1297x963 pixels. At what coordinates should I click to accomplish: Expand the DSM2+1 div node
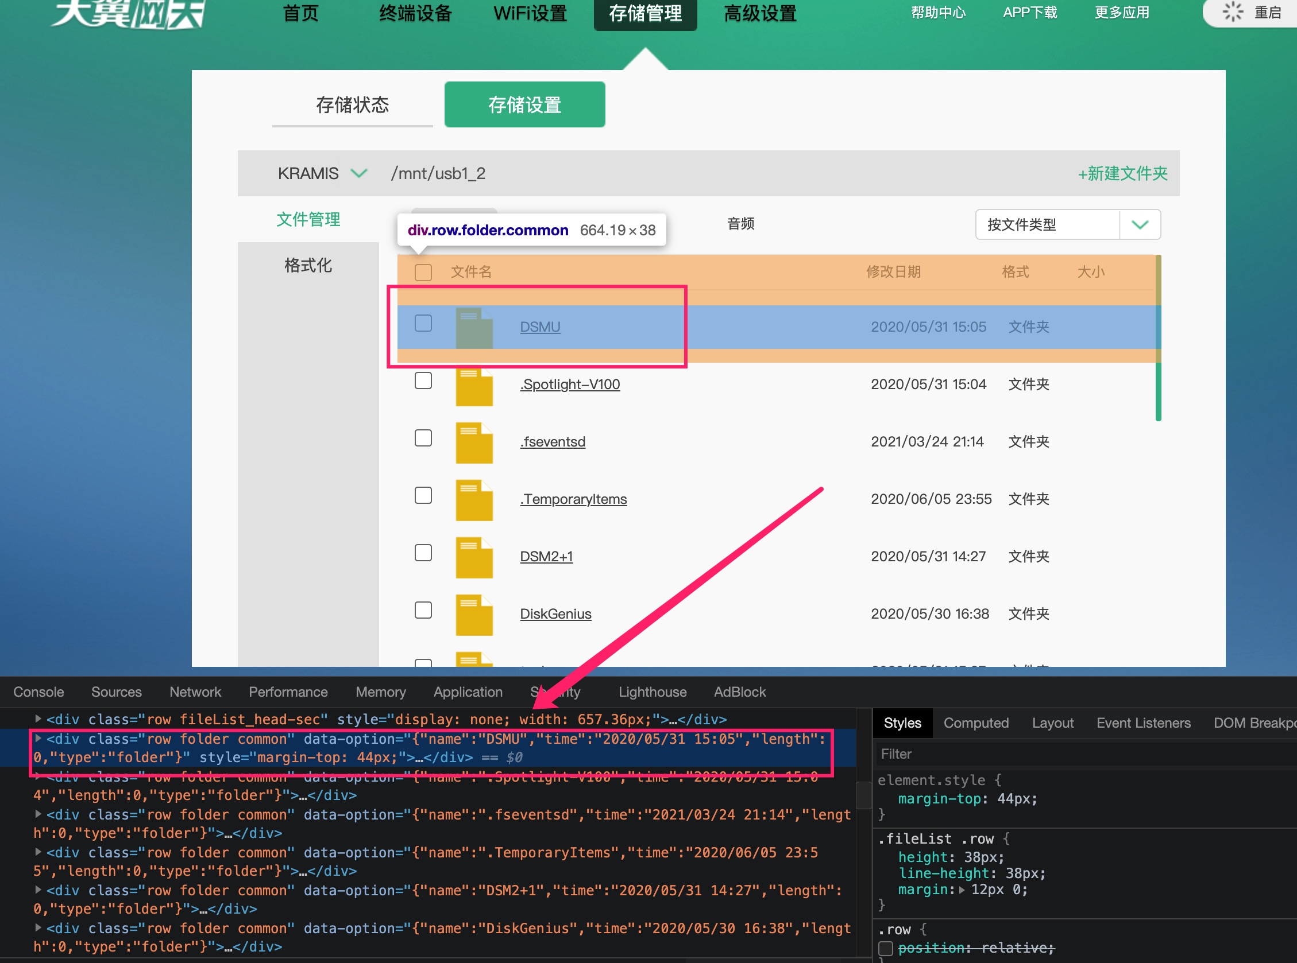(x=38, y=890)
